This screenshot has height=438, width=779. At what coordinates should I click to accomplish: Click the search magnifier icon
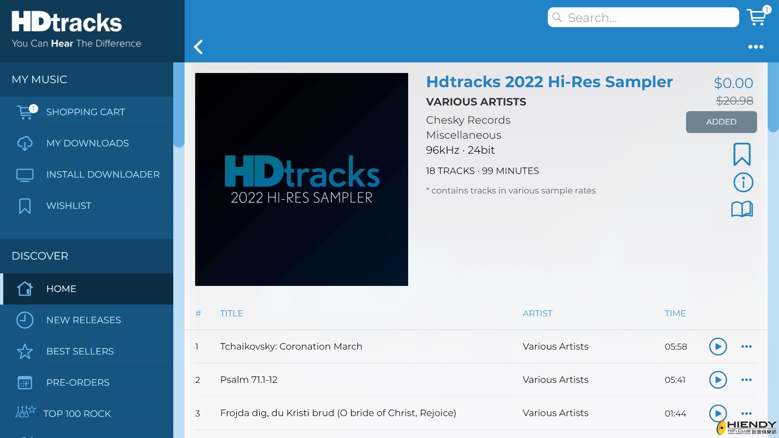click(x=557, y=17)
